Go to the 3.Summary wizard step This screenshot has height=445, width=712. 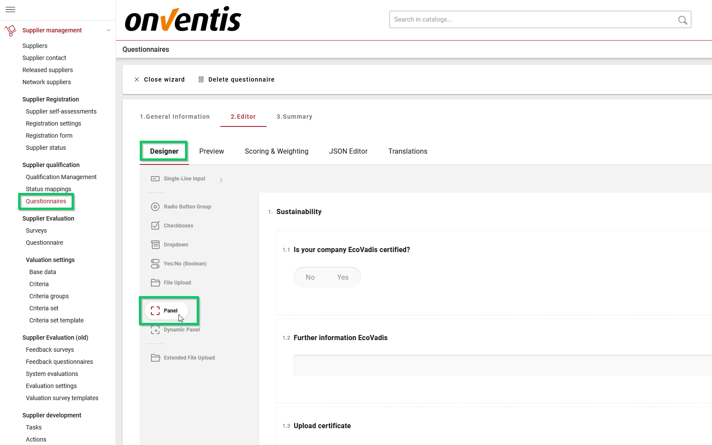point(294,117)
